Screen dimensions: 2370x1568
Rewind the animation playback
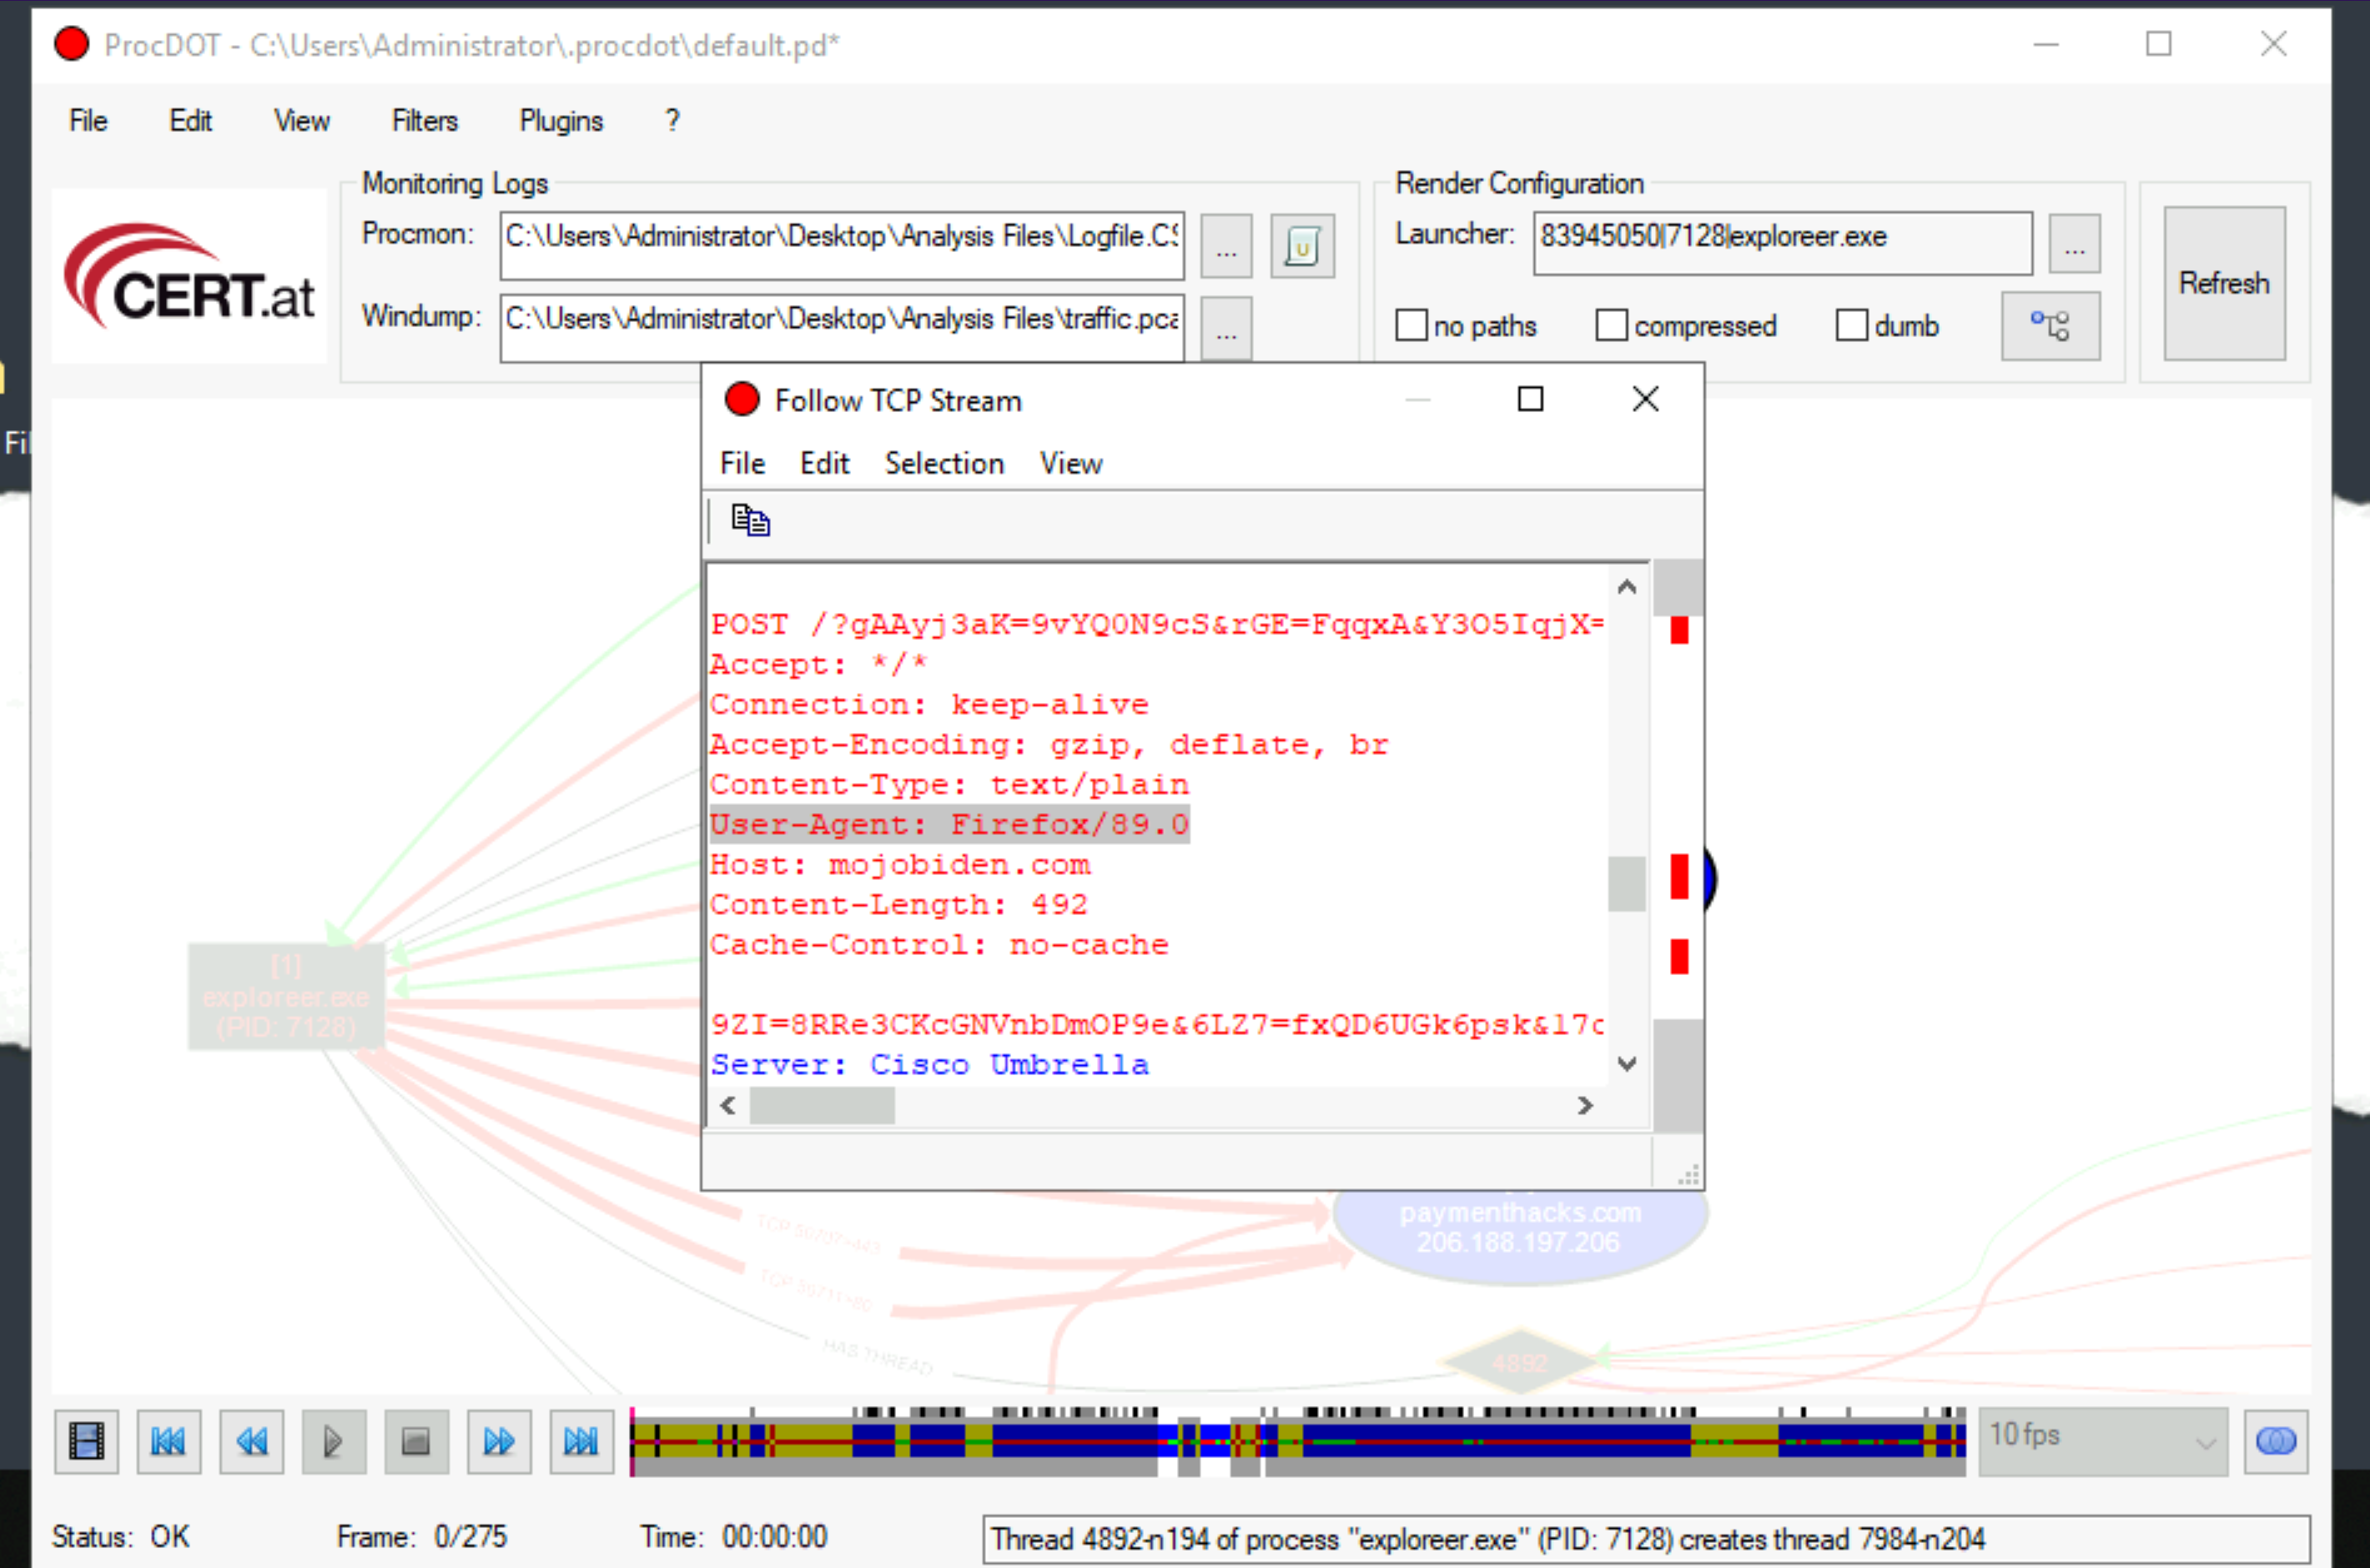click(x=251, y=1441)
